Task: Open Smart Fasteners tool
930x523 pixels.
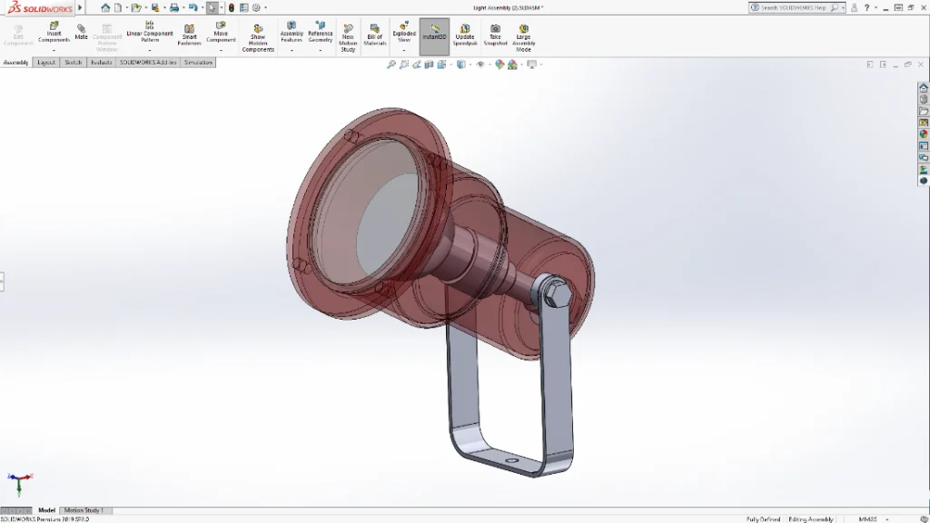Action: (189, 35)
